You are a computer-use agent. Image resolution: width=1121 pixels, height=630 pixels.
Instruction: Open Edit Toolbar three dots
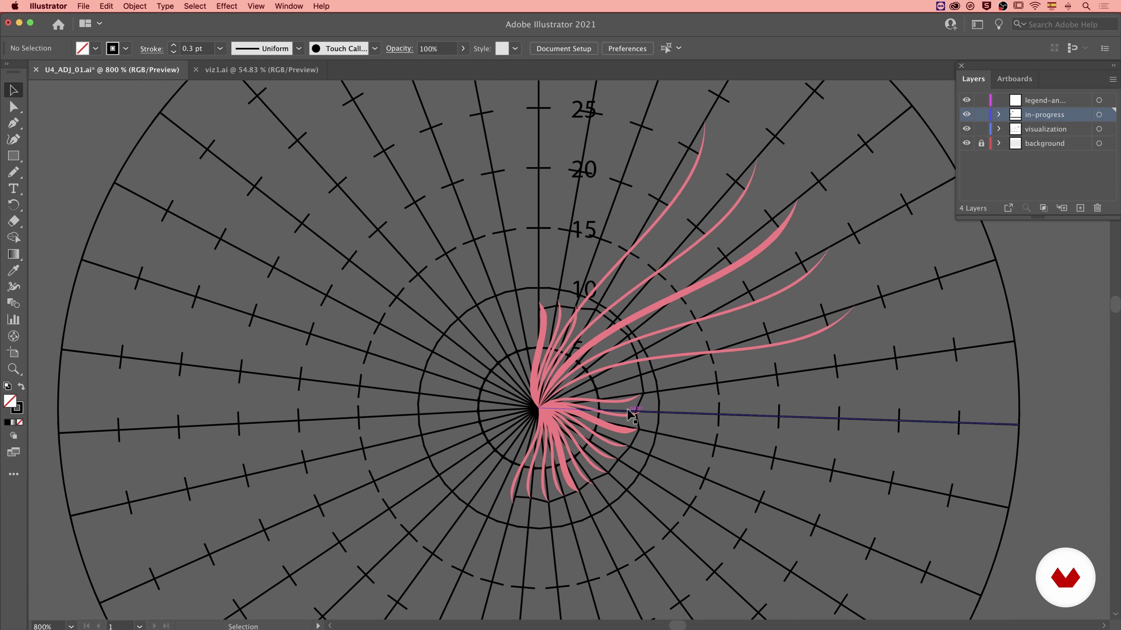click(13, 474)
